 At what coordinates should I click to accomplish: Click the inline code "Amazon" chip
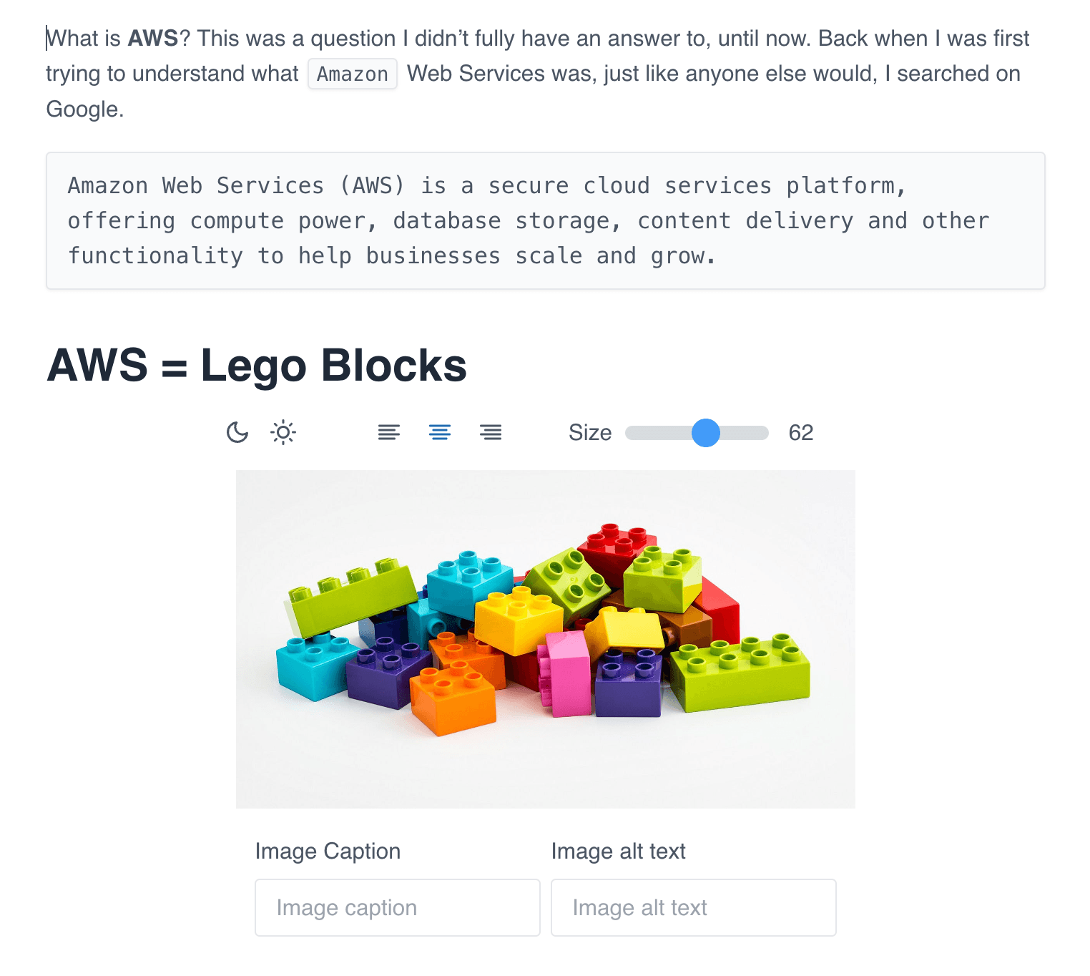[x=352, y=74]
